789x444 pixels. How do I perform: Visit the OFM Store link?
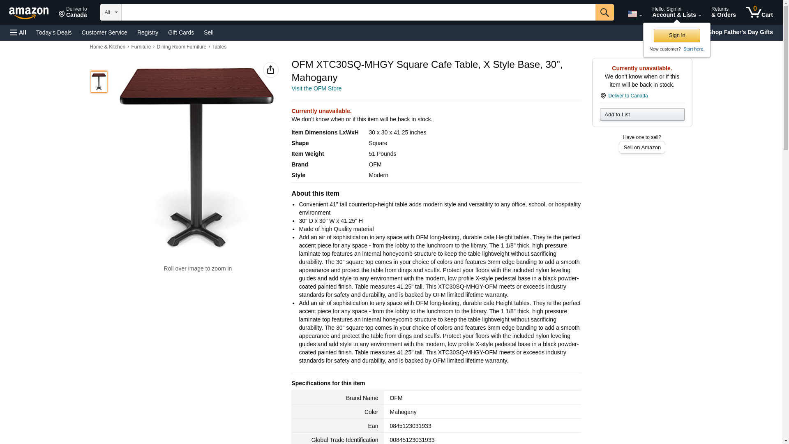pos(316,88)
